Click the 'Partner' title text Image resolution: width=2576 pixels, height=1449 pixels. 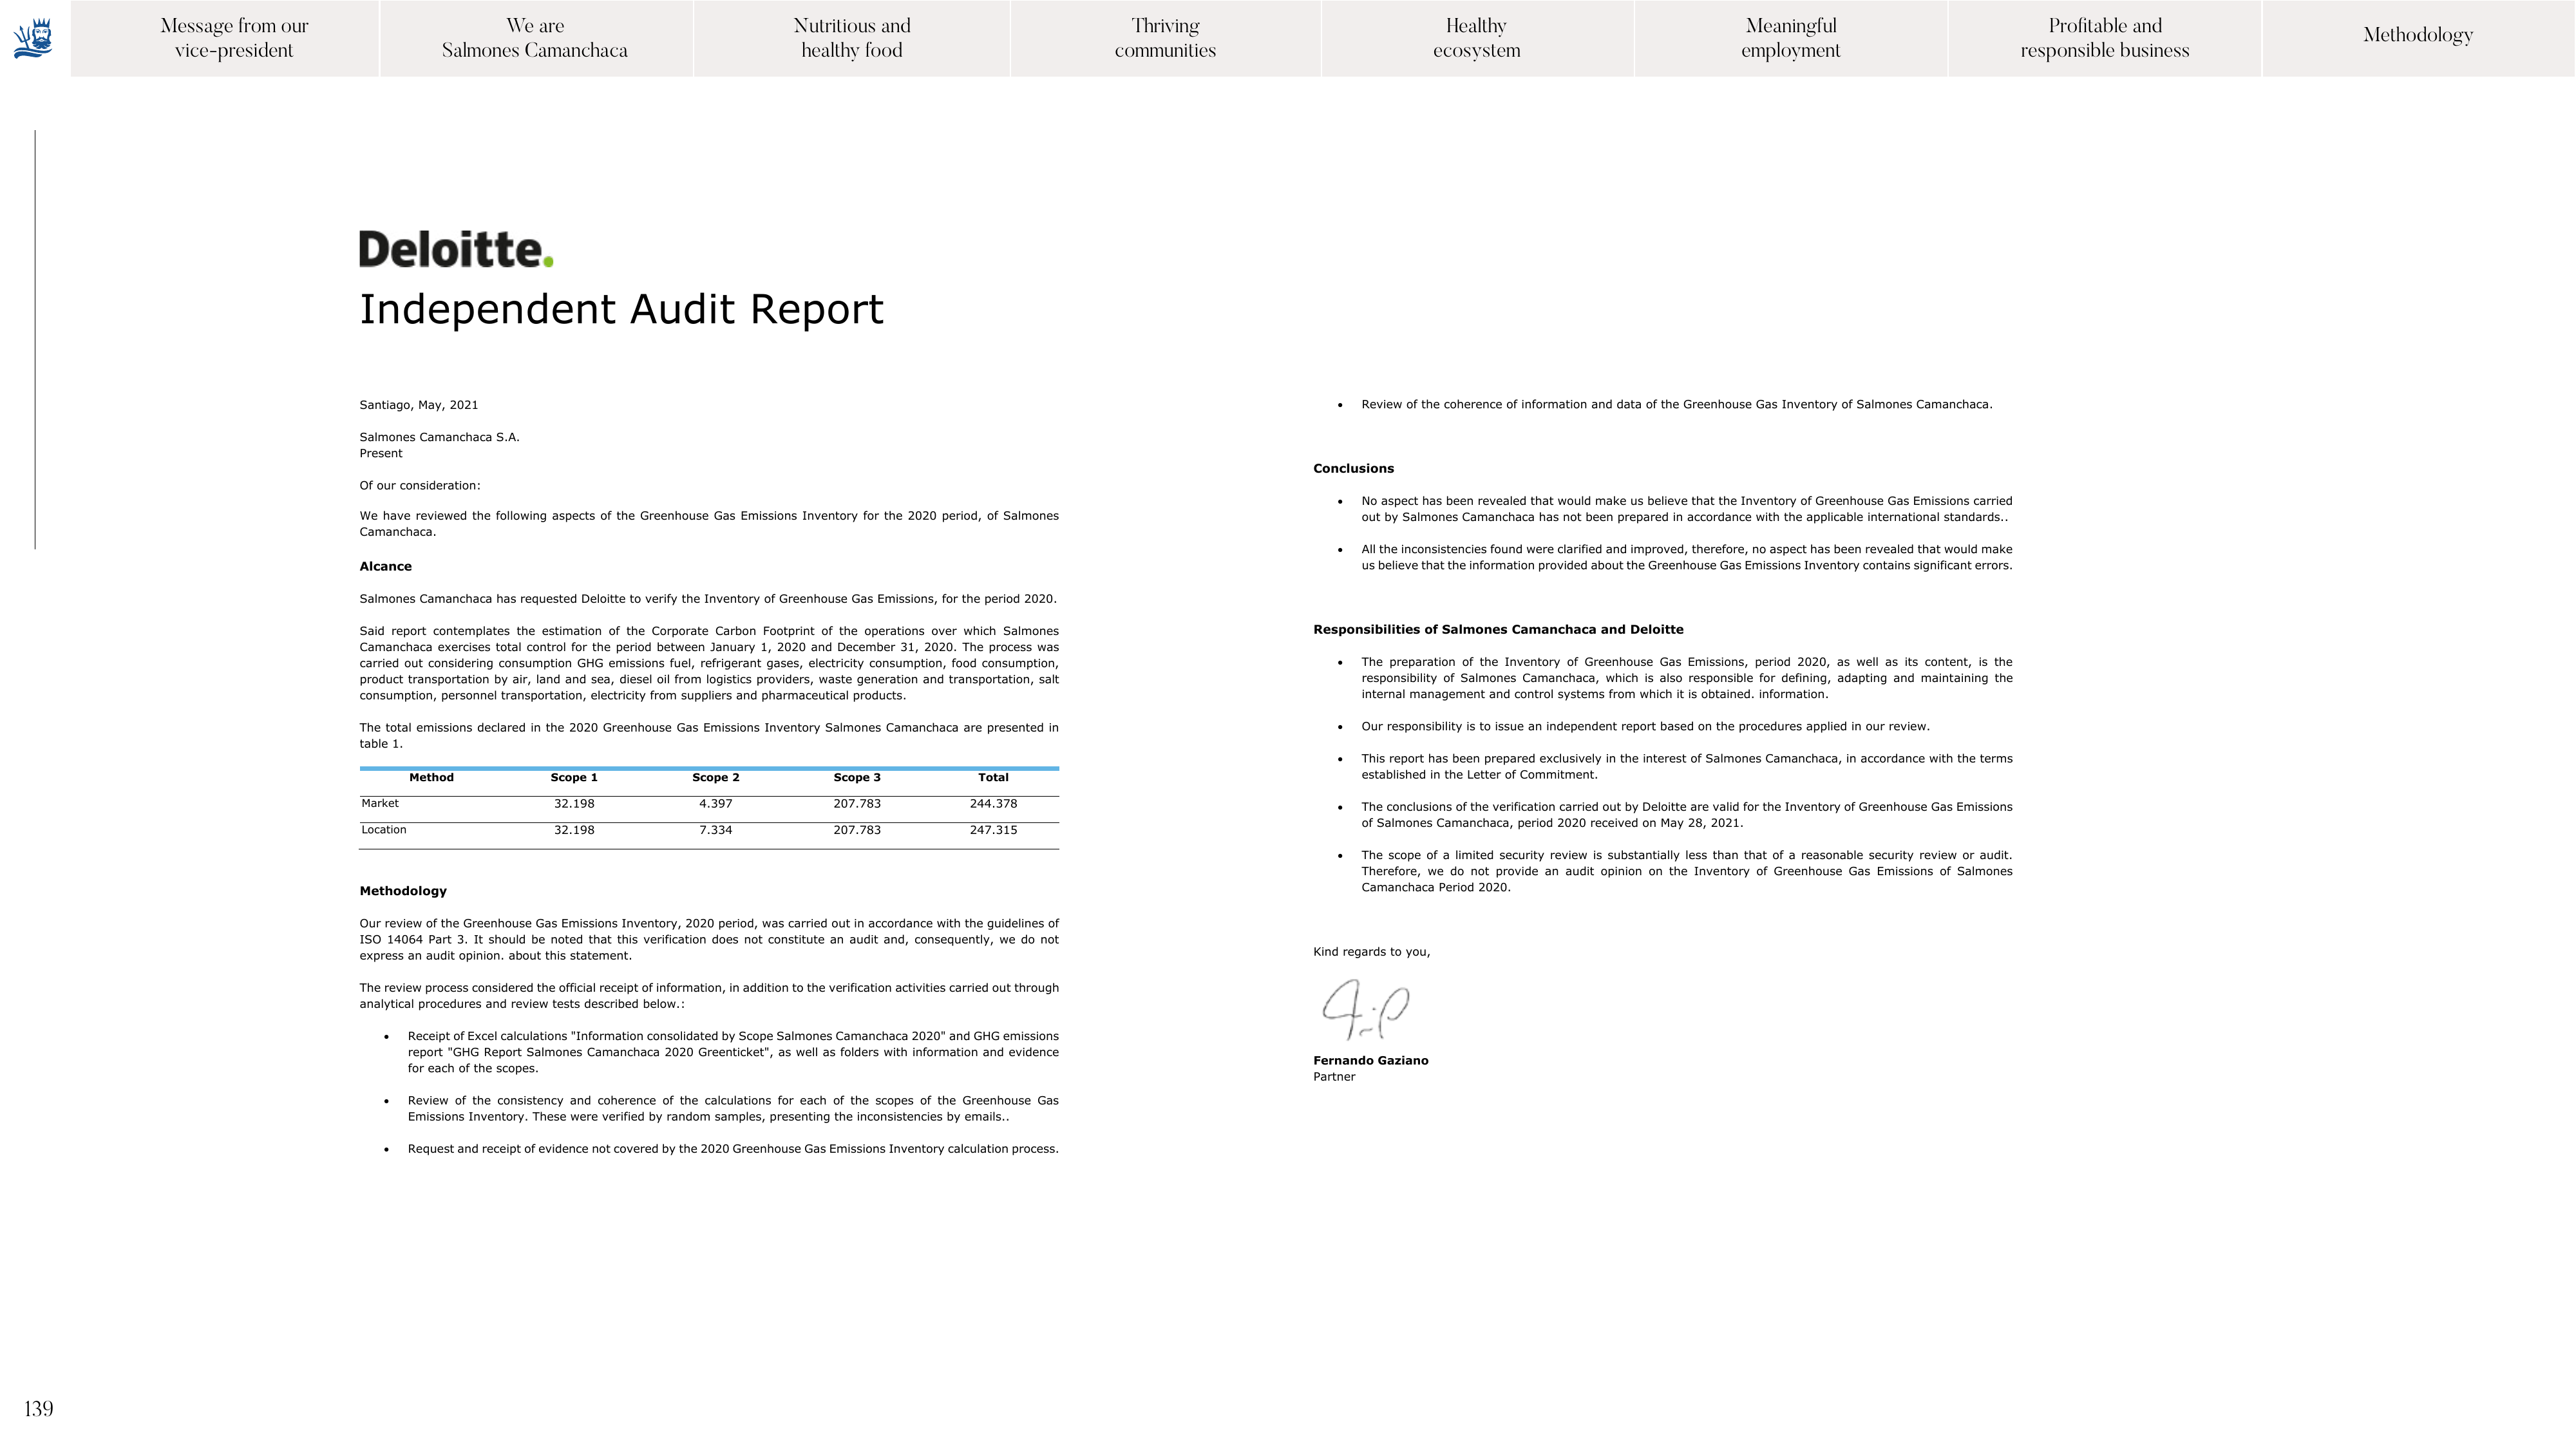(1334, 1077)
